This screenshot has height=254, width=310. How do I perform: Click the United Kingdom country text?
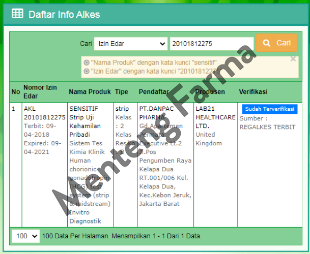click(x=209, y=139)
